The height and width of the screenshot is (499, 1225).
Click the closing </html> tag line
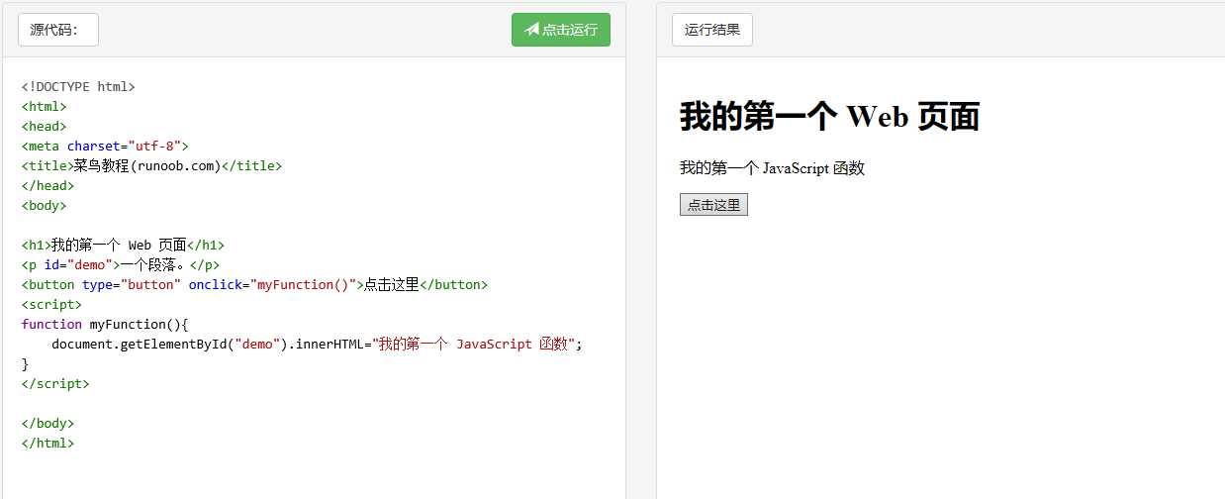(47, 443)
